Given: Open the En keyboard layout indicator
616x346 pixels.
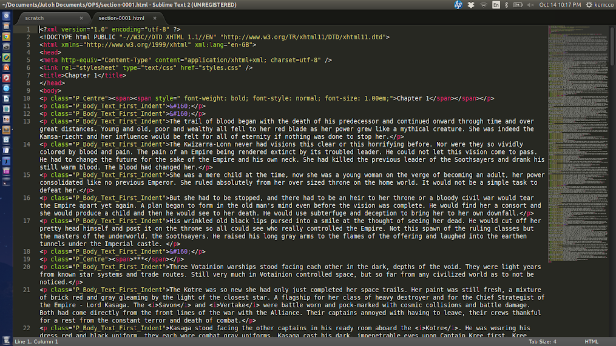Looking at the screenshot, I should click(x=496, y=5).
